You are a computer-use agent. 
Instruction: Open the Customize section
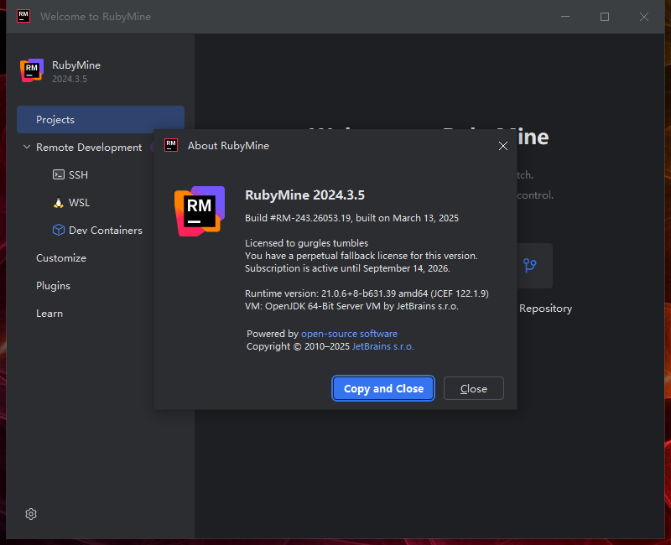(x=61, y=258)
